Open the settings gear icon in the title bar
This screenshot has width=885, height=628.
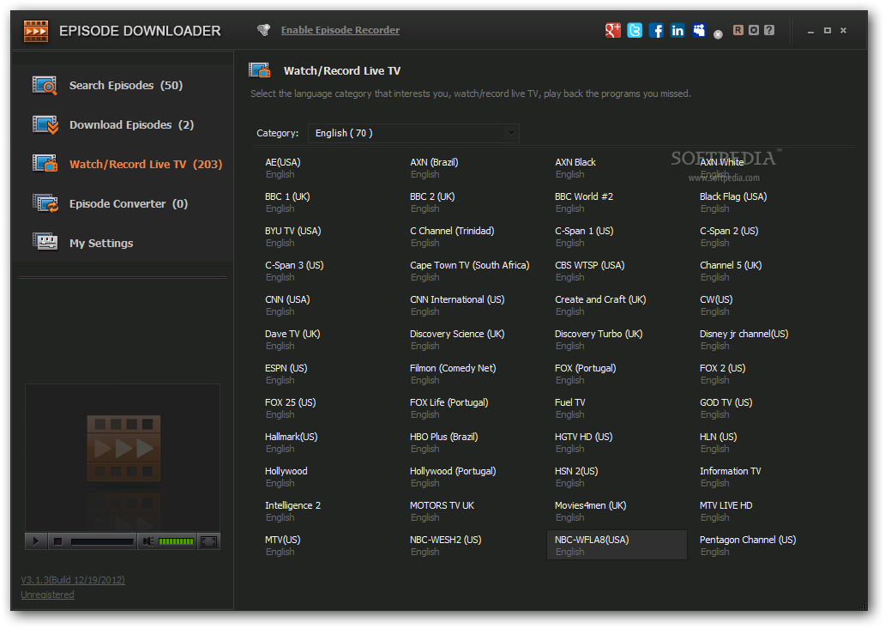click(x=754, y=30)
